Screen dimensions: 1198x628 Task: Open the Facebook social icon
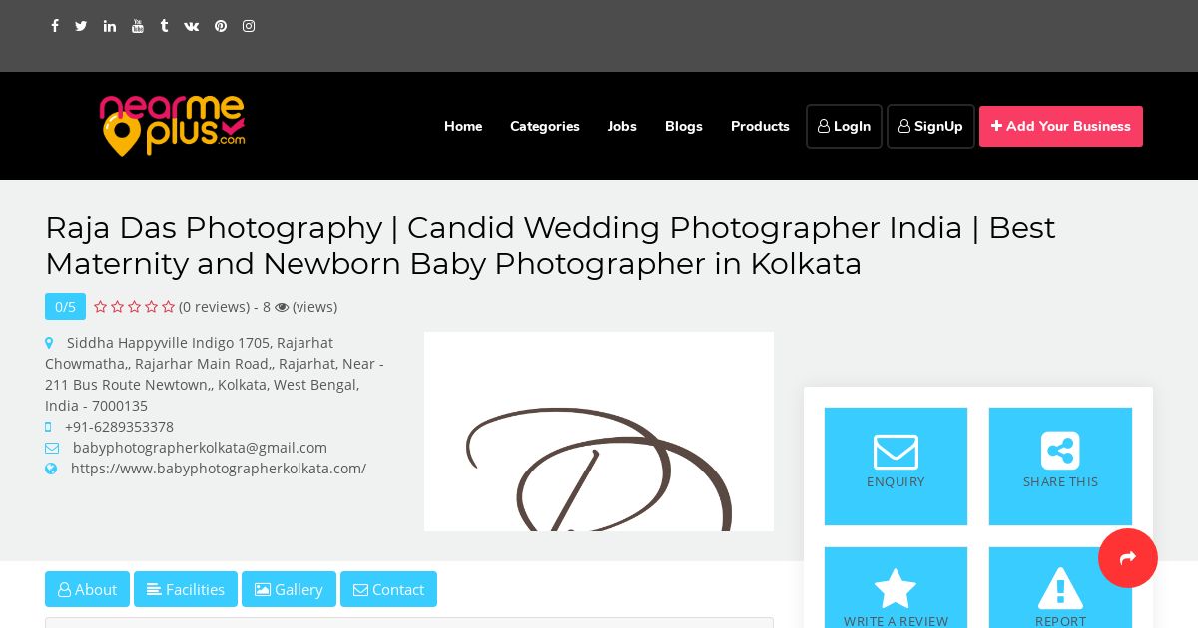(55, 26)
